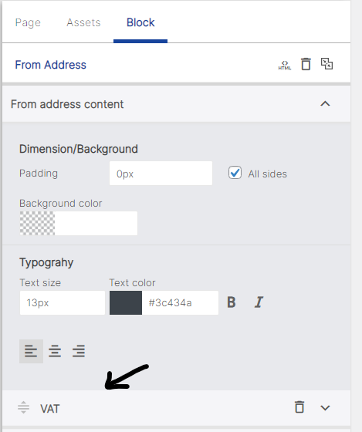The image size is (362, 432).
Task: Switch to the Assets tab
Action: (83, 22)
